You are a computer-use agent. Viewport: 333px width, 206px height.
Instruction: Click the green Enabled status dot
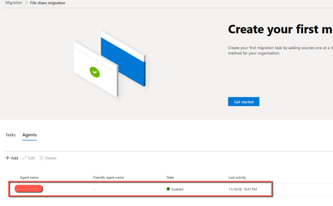click(x=168, y=189)
